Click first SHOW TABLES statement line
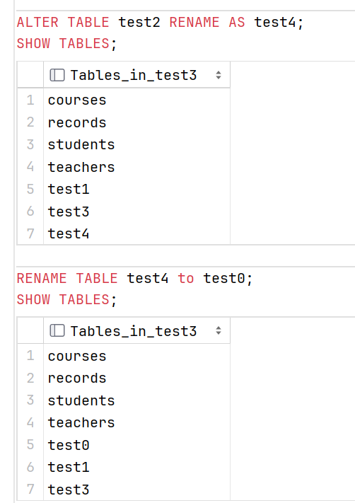Image resolution: width=355 pixels, height=503 pixels. pyautogui.click(x=66, y=44)
